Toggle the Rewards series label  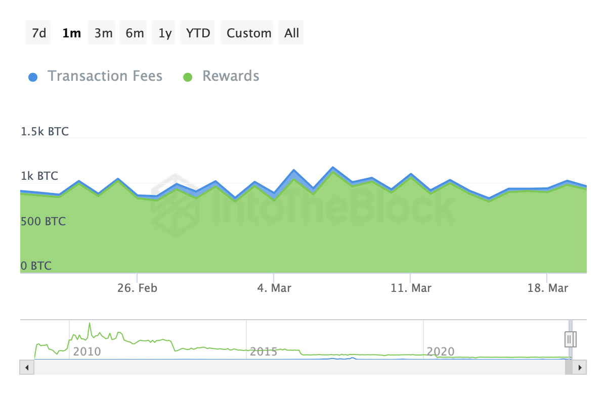click(231, 76)
